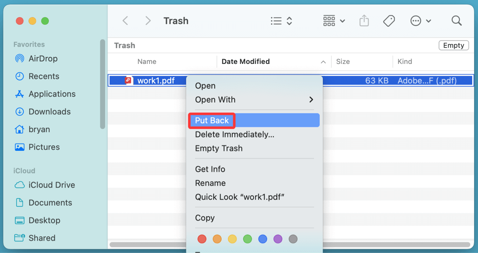Sort by the Size column header

pos(343,62)
